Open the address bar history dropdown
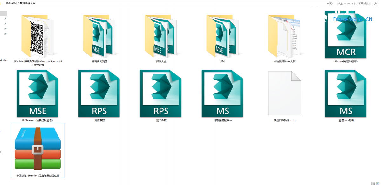The width and height of the screenshot is (381, 185). [x=328, y=3]
